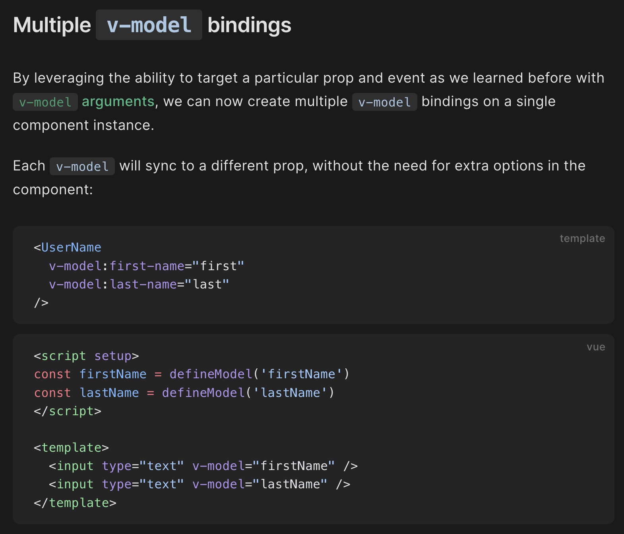Click the '<UserName' code line
This screenshot has width=624, height=534.
pyautogui.click(x=68, y=248)
